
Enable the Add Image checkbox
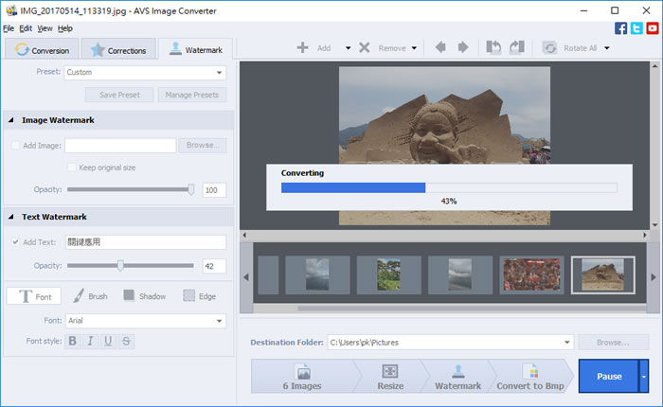16,146
